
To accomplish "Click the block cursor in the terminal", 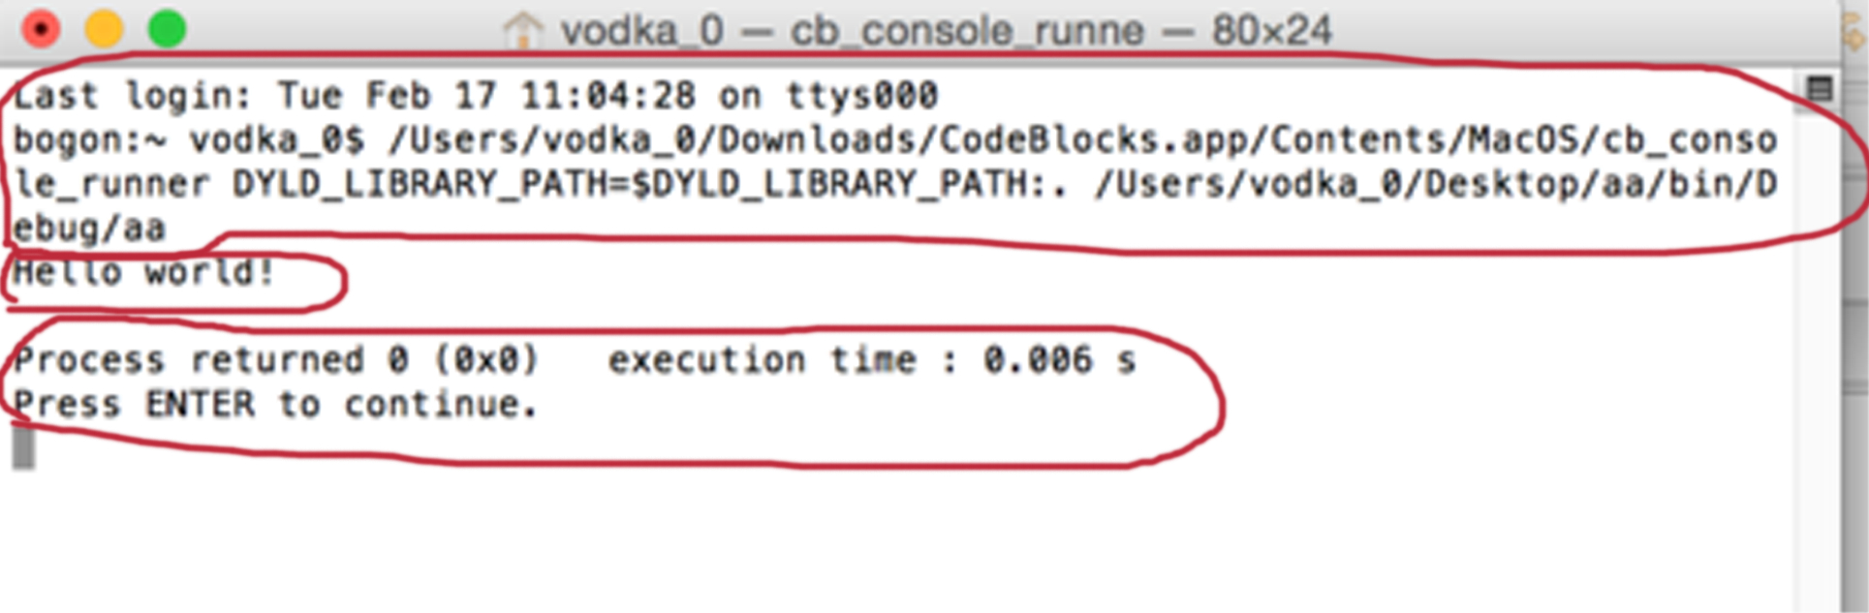I will [x=24, y=448].
